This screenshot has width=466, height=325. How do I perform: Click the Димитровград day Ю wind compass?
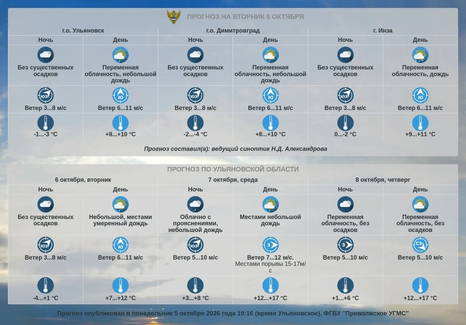[x=270, y=95]
